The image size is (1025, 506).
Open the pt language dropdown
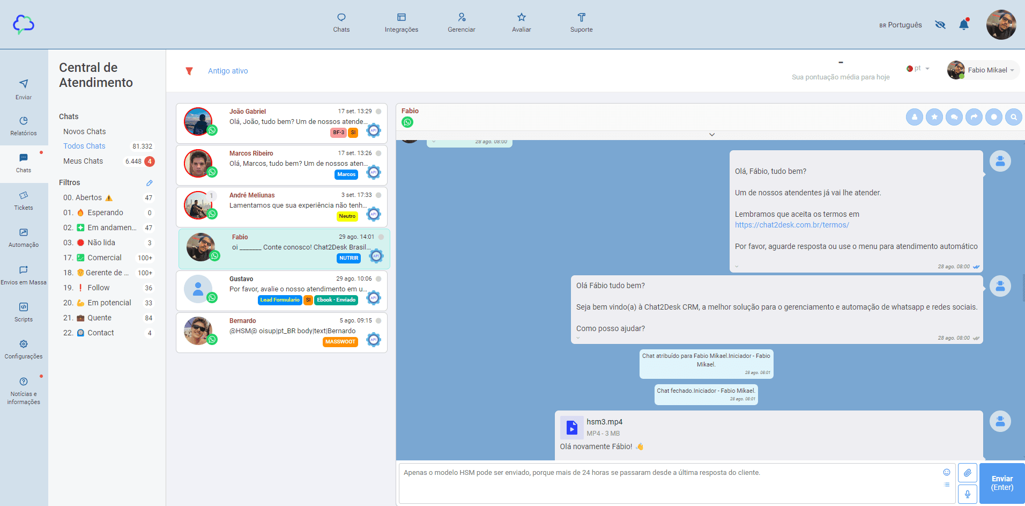coord(918,69)
